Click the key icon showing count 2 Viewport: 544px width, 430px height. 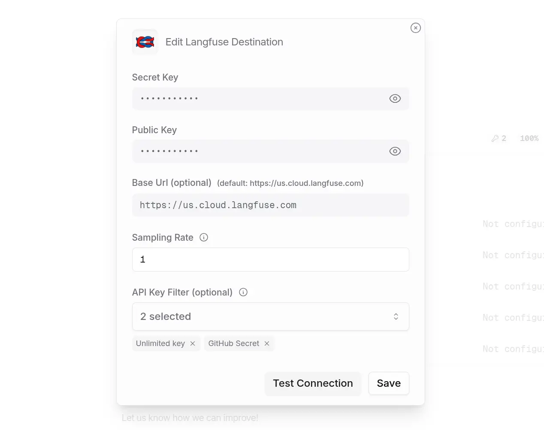click(498, 138)
